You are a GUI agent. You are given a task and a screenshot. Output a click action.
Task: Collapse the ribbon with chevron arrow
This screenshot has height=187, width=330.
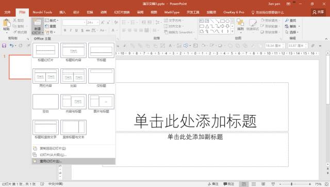coord(326,39)
